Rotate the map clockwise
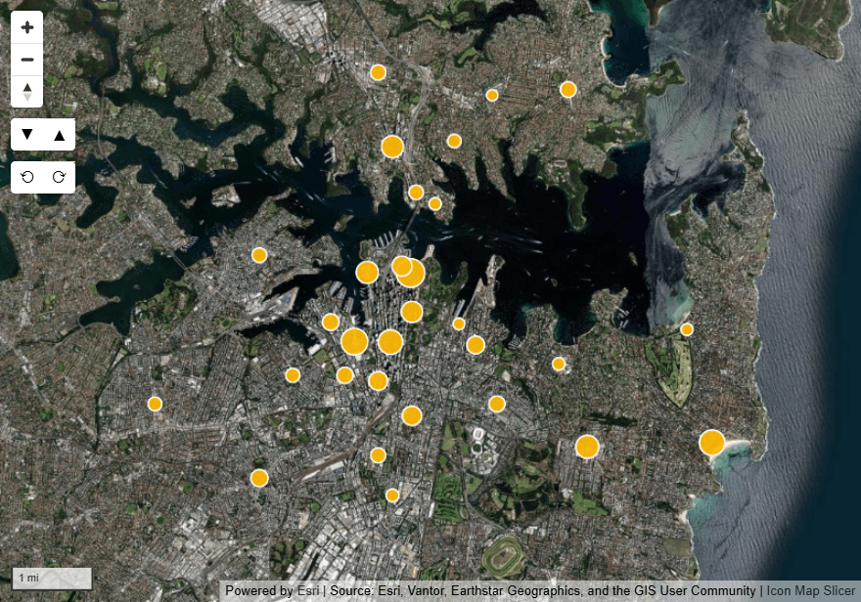The height and width of the screenshot is (602, 861). [59, 177]
